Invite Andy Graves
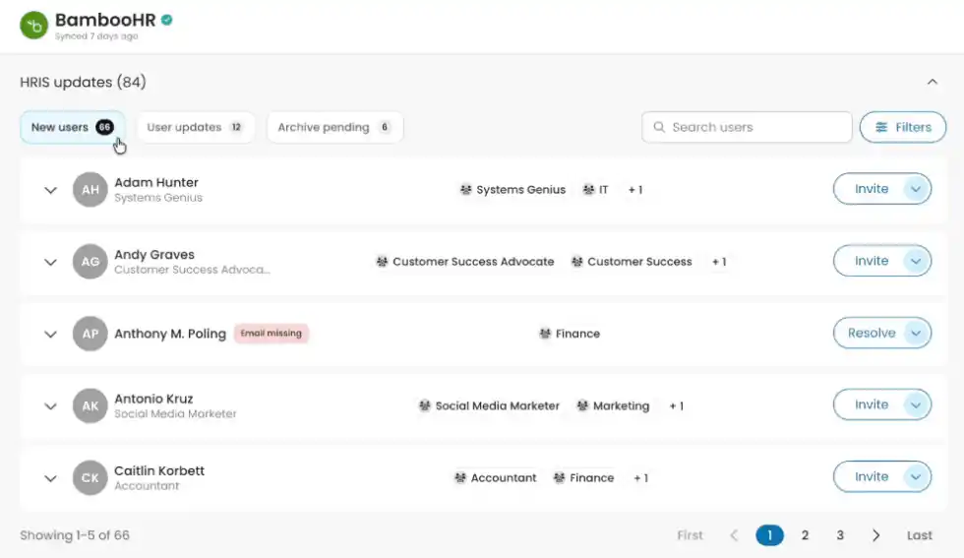The image size is (964, 558). tap(872, 261)
